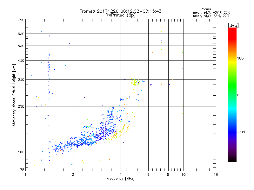The width and height of the screenshot is (254, 190).
Task: Click the 'Frequency [MHz]' axis label
Action: 120,179
